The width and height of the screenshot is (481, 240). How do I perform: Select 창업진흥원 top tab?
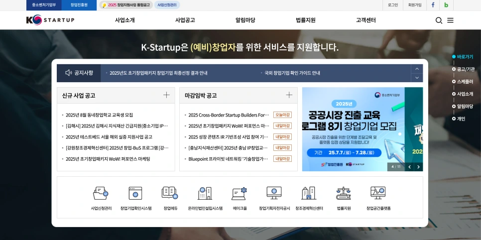tap(79, 5)
